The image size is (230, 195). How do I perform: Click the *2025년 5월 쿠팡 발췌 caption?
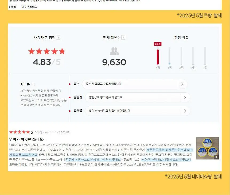[x=199, y=15]
